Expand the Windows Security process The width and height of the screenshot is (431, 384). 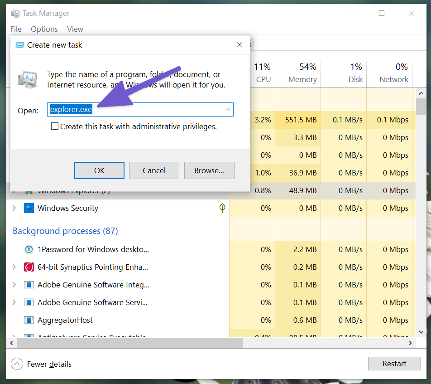click(14, 208)
